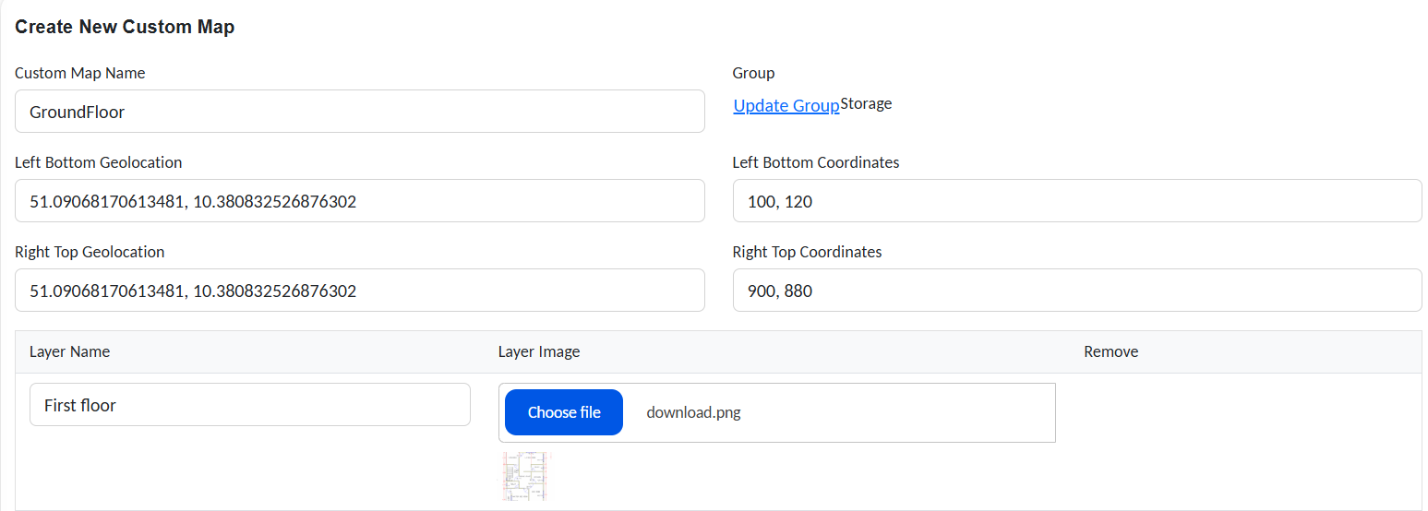The width and height of the screenshot is (1428, 511).
Task: Click the Left Bottom Coordinates label
Action: coord(815,162)
